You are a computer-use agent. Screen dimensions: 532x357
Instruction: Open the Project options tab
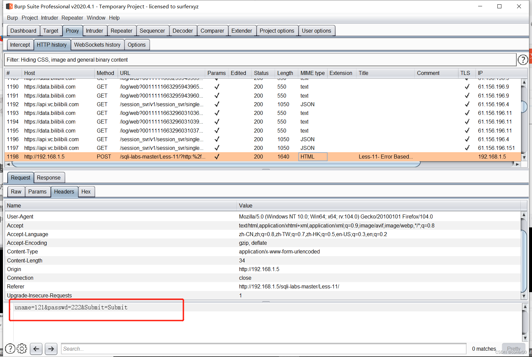[x=277, y=31]
